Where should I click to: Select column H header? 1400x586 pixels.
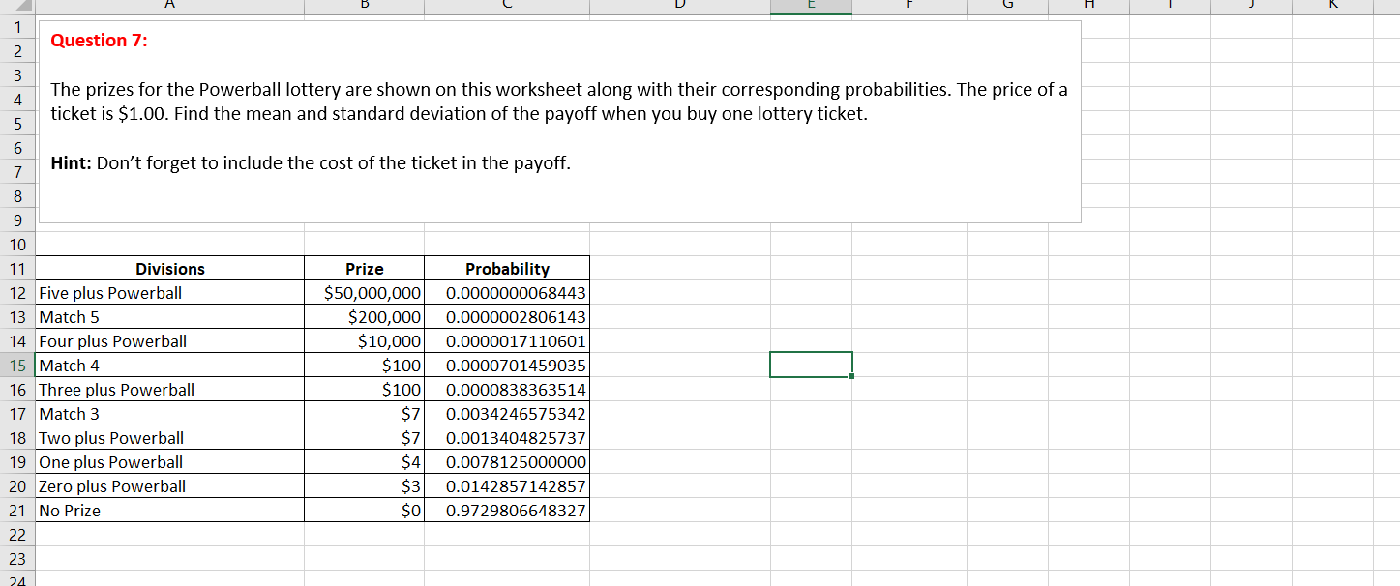point(1088,7)
